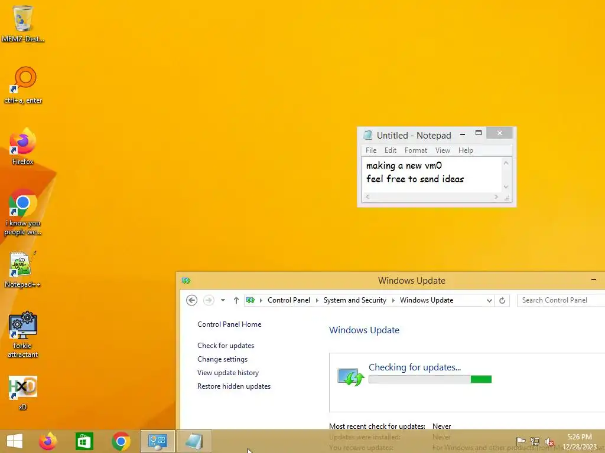This screenshot has width=605, height=453.
Task: Open the Windows Store taskbar icon
Action: [84, 441]
